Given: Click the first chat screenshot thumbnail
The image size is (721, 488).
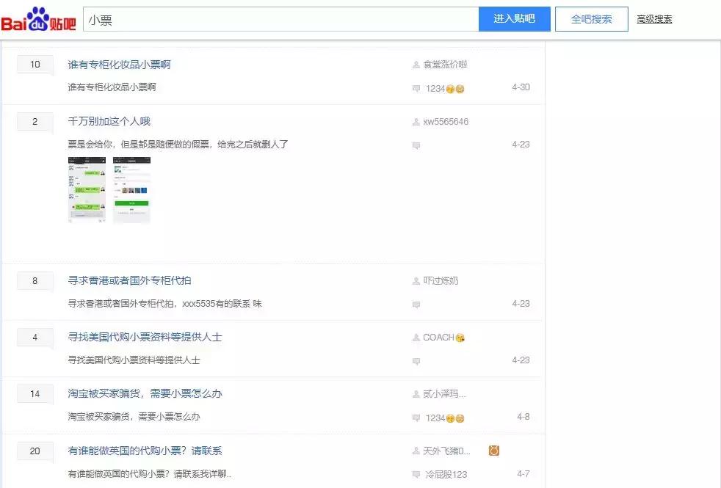Looking at the screenshot, I should click(86, 189).
